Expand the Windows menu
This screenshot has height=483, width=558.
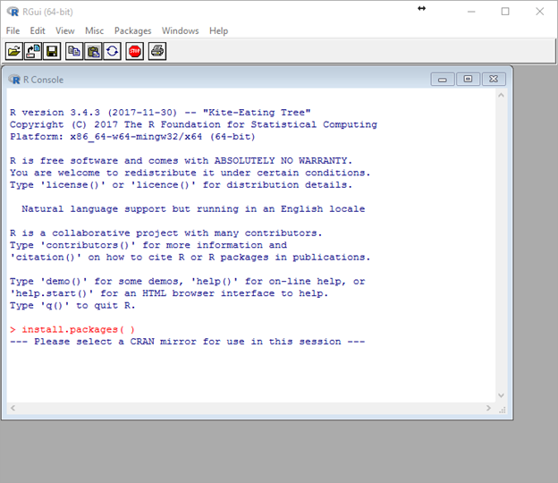click(x=180, y=30)
